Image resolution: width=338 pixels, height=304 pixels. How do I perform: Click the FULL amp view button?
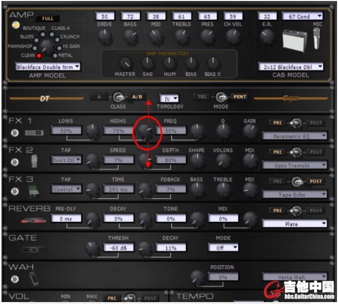pyautogui.click(x=47, y=19)
